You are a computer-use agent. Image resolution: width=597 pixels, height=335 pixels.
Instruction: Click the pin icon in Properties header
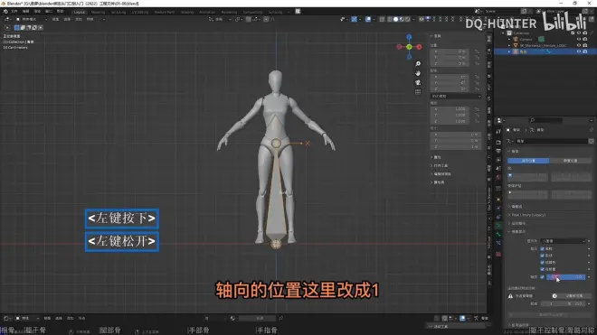tap(592, 130)
